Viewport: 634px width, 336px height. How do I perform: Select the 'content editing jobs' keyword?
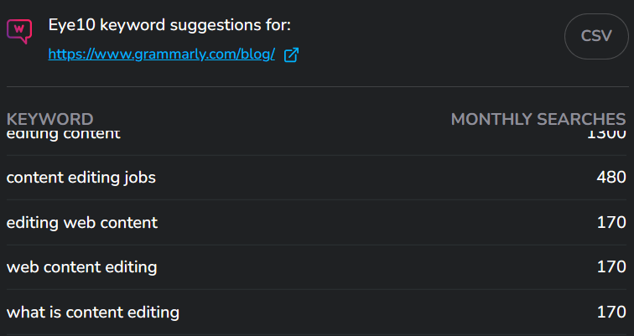[81, 178]
